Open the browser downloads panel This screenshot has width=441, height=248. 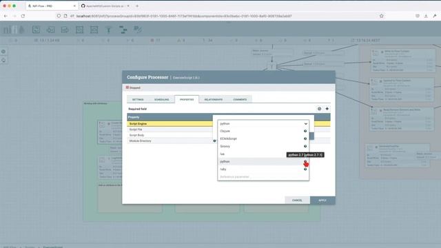pos(426,16)
